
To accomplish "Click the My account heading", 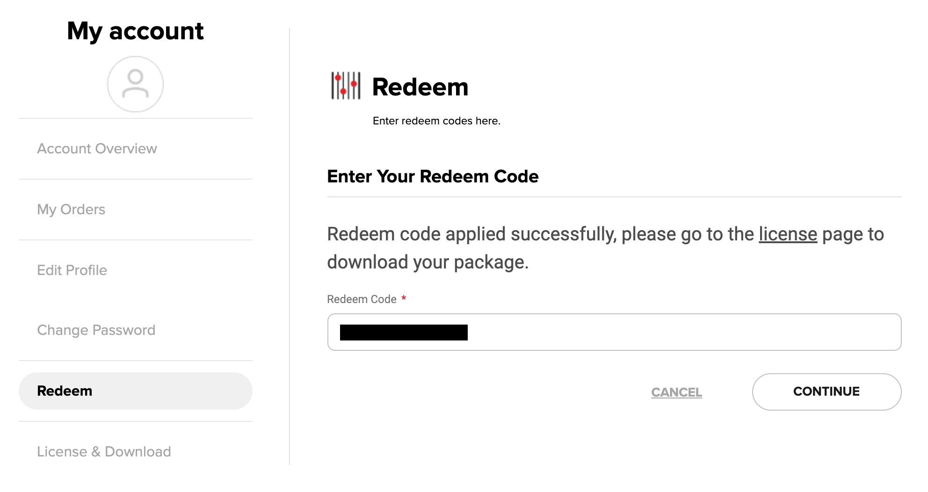I will pyautogui.click(x=135, y=31).
